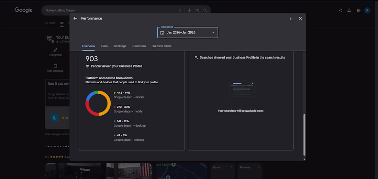The width and height of the screenshot is (378, 179).
Task: Click the reviewer avatar K
Action: coord(54,118)
